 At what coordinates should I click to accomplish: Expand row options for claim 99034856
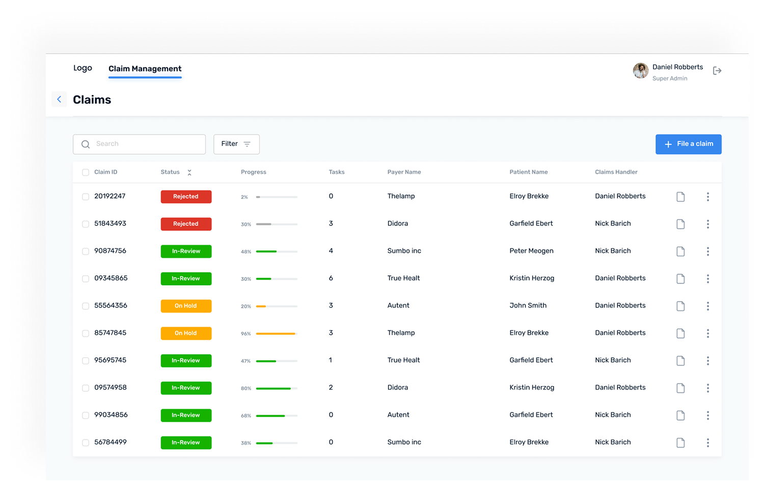[707, 415]
